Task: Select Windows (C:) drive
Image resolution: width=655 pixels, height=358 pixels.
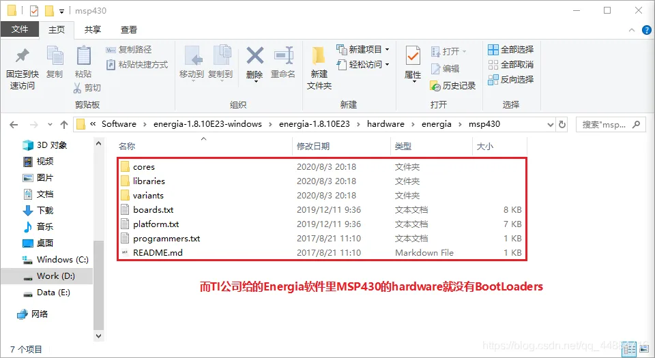Action: [x=55, y=260]
